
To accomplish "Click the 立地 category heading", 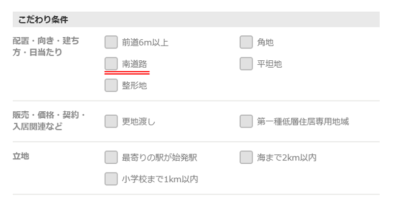I will click(21, 156).
